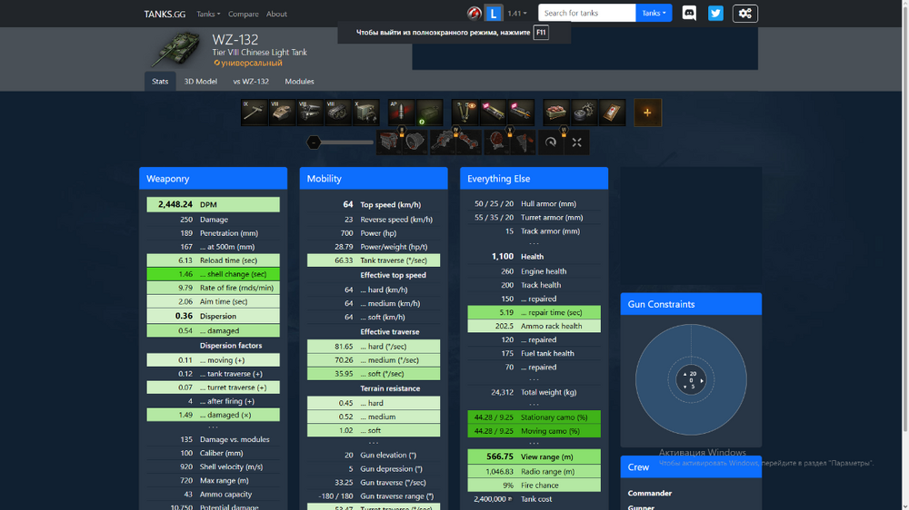This screenshot has width=909, height=510.
Task: Go to TANKS.GG home link
Action: tap(165, 14)
